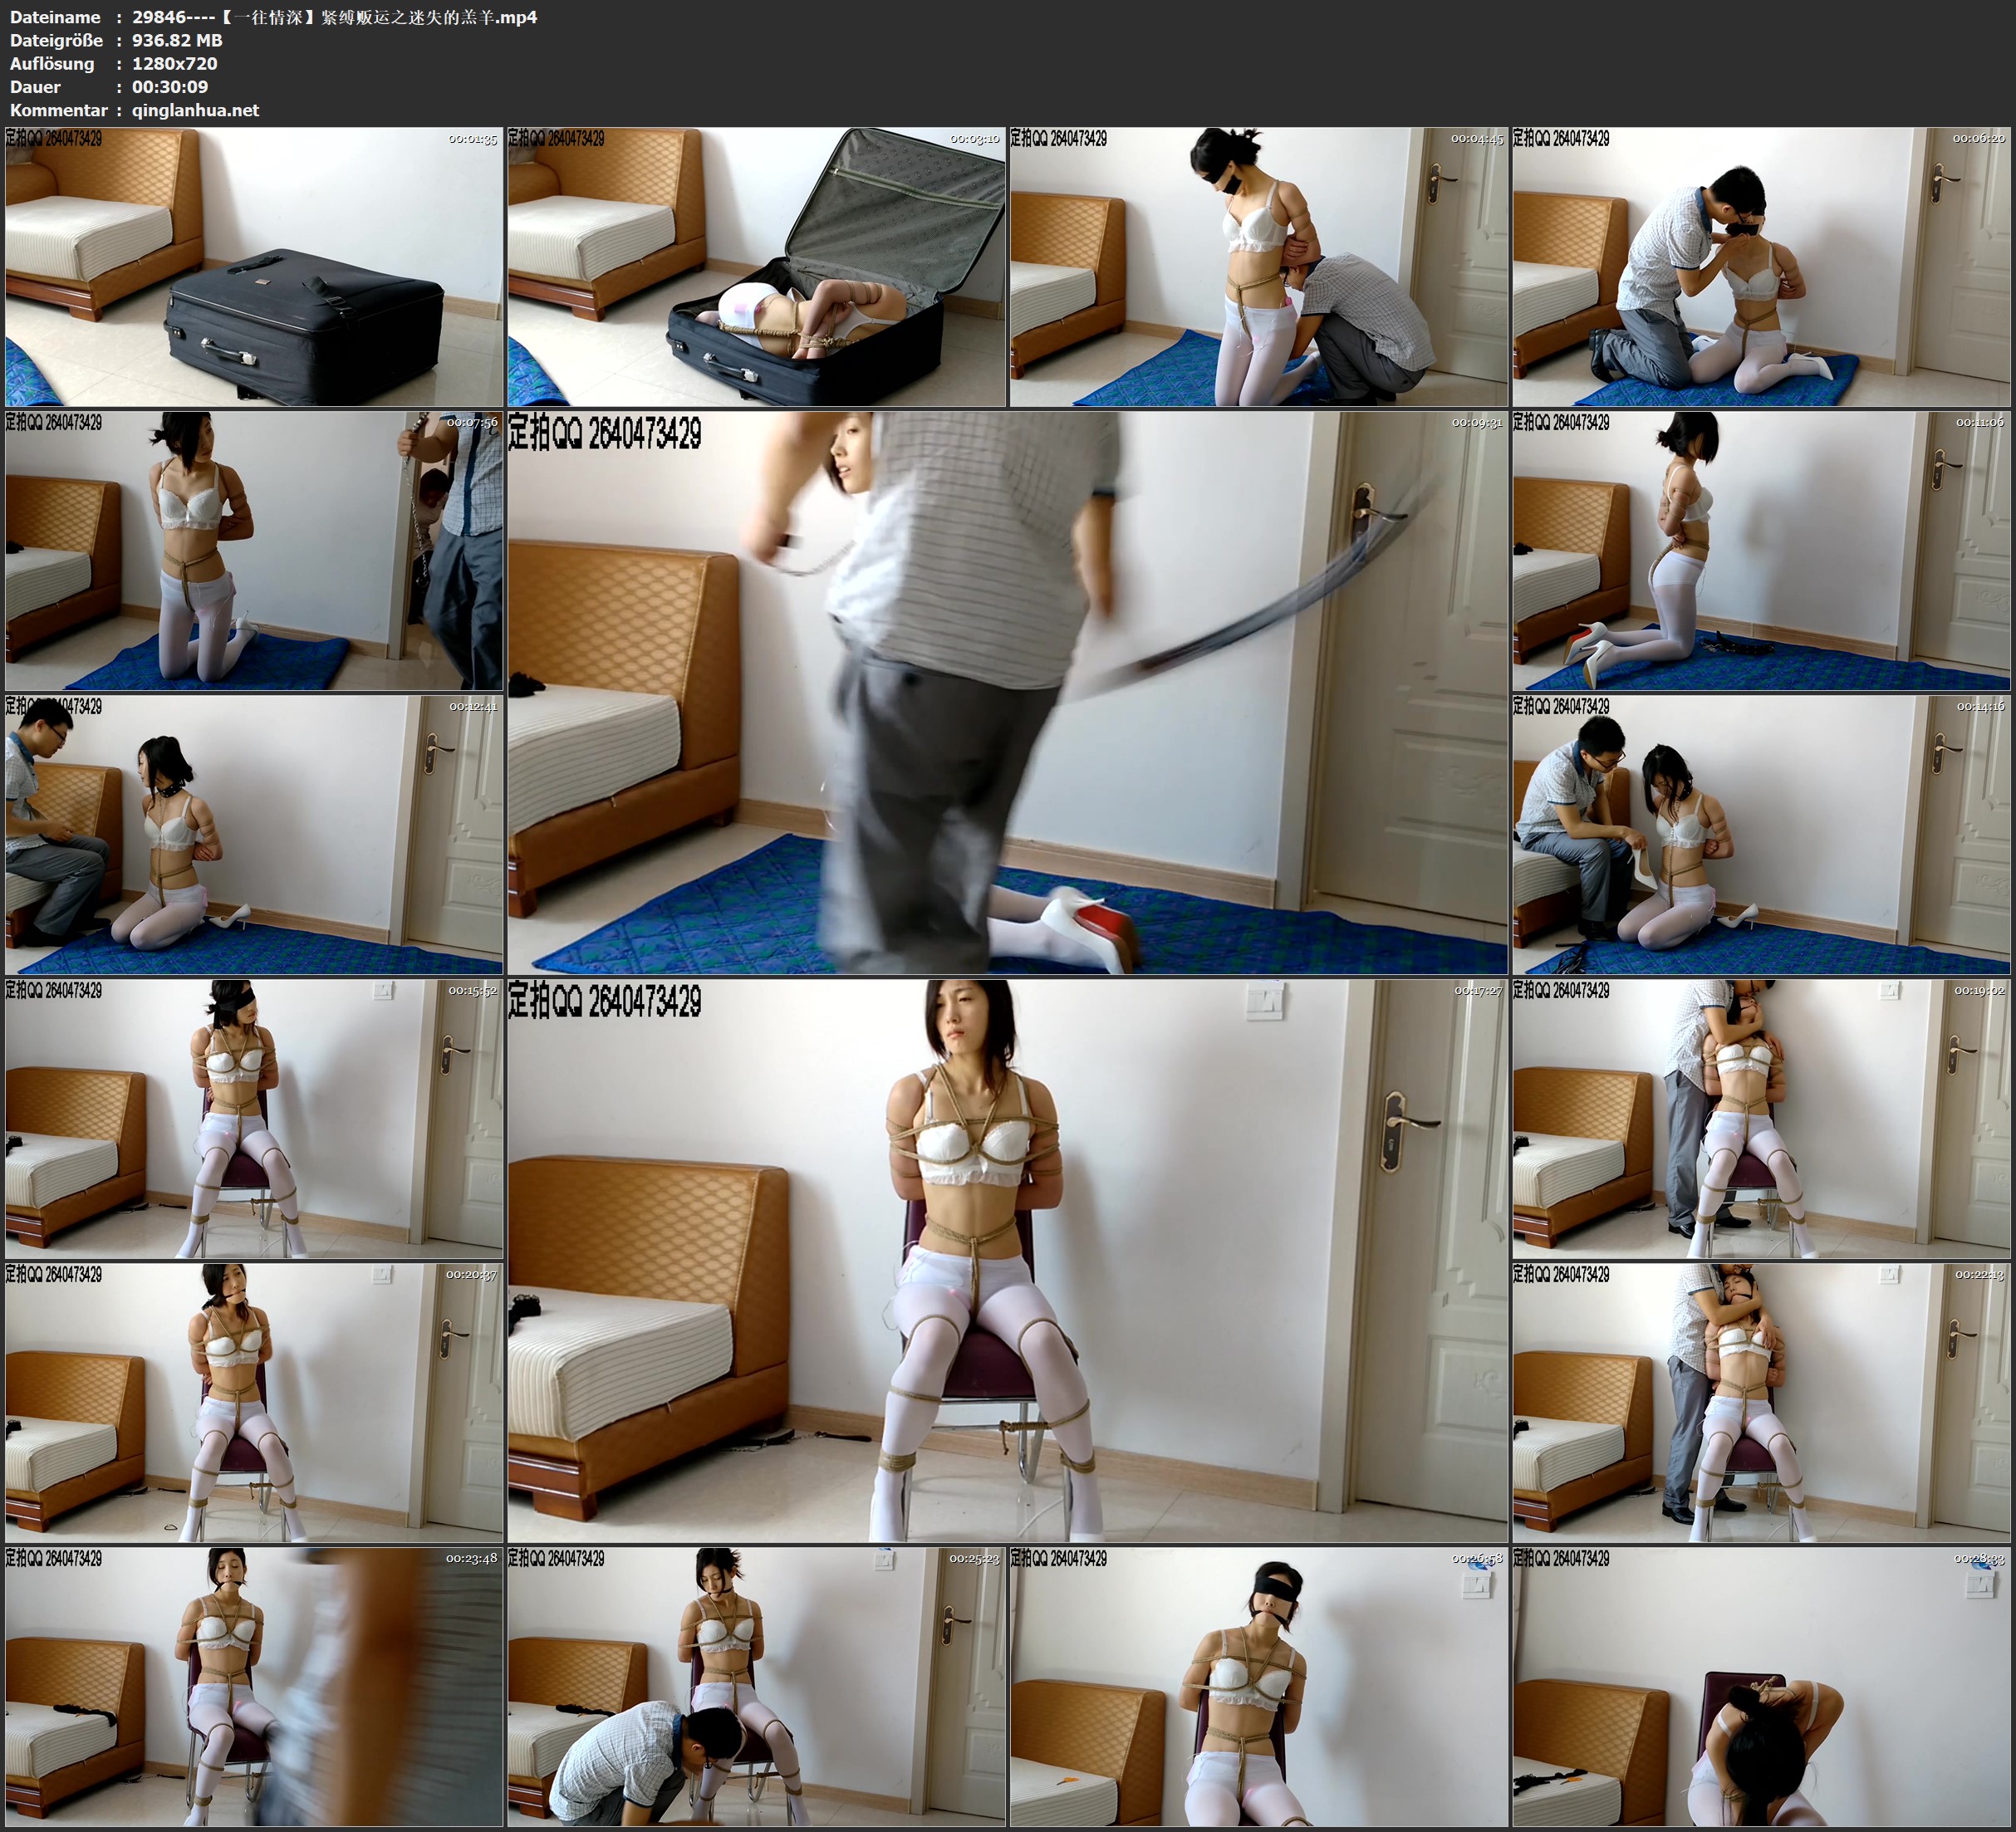
Task: Select the frame marked 00:26:58
Action: [1258, 1686]
